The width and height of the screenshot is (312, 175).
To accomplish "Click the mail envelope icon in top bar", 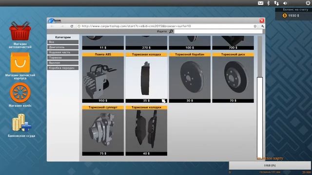I will point(260,3).
